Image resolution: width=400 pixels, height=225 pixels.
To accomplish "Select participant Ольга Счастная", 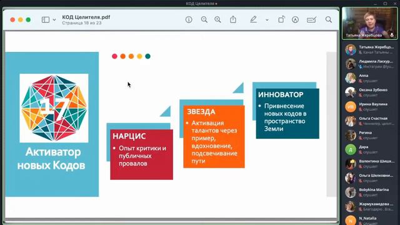I will pyautogui.click(x=370, y=121).
